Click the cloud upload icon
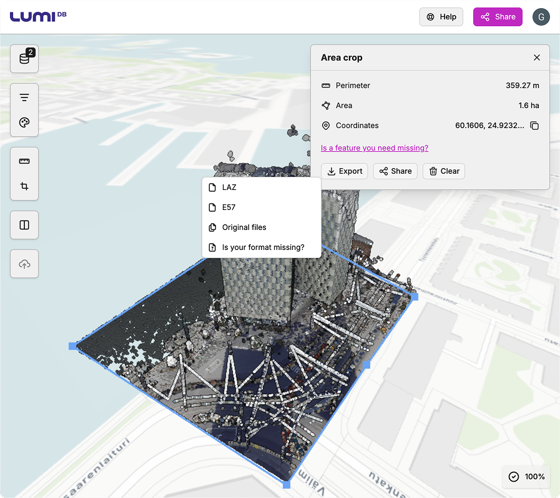The image size is (560, 498). point(24,264)
